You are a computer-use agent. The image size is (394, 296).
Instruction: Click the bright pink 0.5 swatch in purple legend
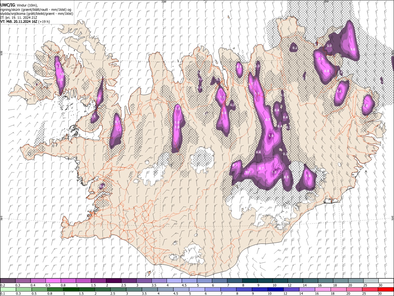pos(53,281)
